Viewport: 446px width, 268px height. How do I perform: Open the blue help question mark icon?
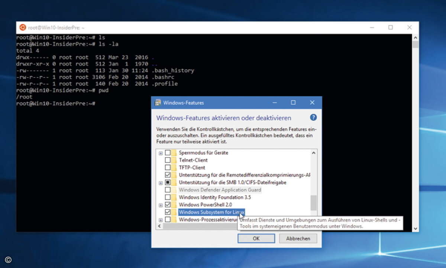pyautogui.click(x=313, y=117)
